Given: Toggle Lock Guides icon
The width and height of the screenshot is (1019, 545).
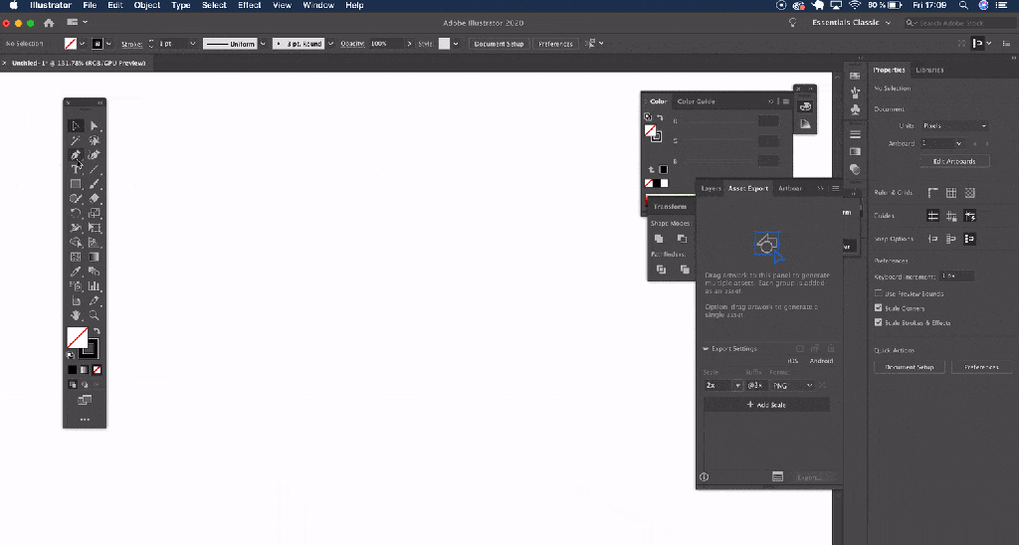Looking at the screenshot, I should (950, 216).
